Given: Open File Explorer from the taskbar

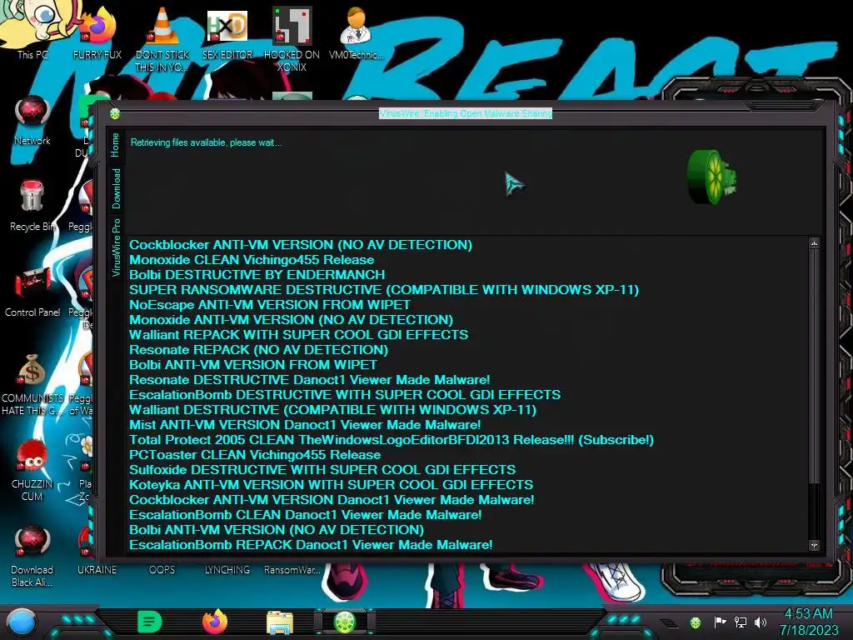Looking at the screenshot, I should (x=280, y=622).
